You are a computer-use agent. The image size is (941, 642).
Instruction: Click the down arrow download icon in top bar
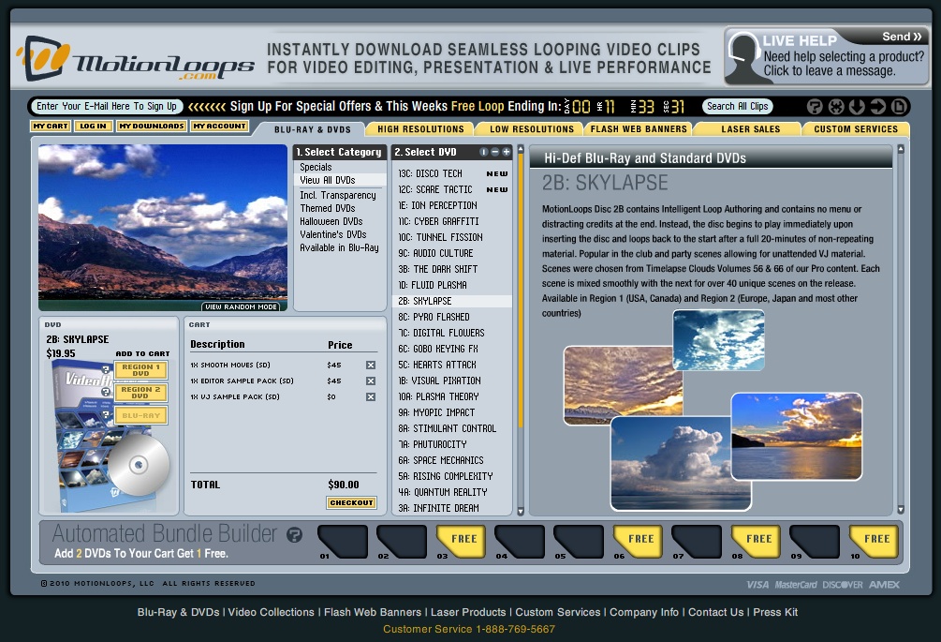857,106
